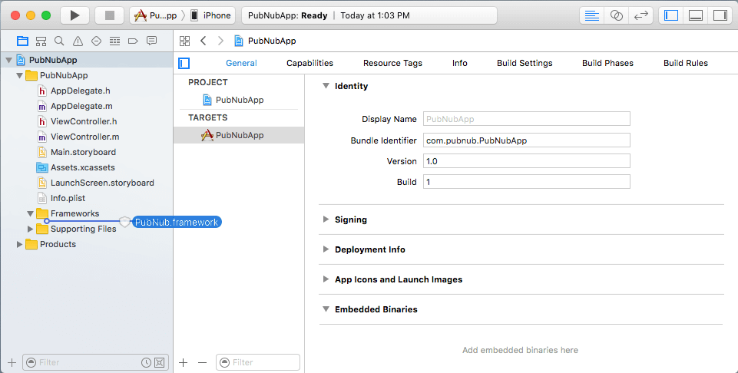
Task: Toggle the Utilities panel visibility
Action: [x=719, y=15]
